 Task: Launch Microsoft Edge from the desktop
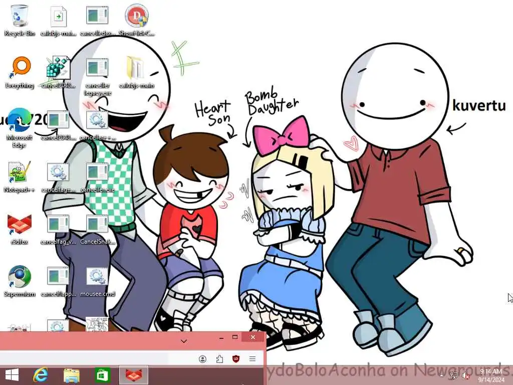pos(20,128)
